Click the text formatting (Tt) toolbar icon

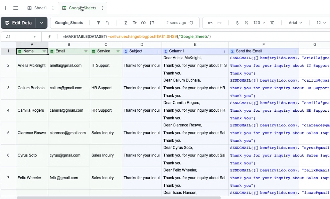pos(134,23)
